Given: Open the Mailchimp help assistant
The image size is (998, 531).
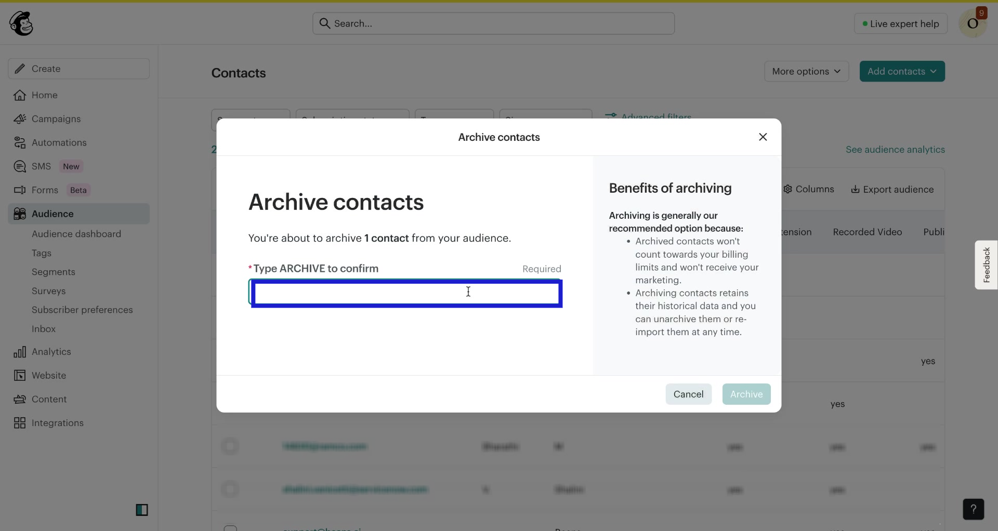Looking at the screenshot, I should (974, 509).
